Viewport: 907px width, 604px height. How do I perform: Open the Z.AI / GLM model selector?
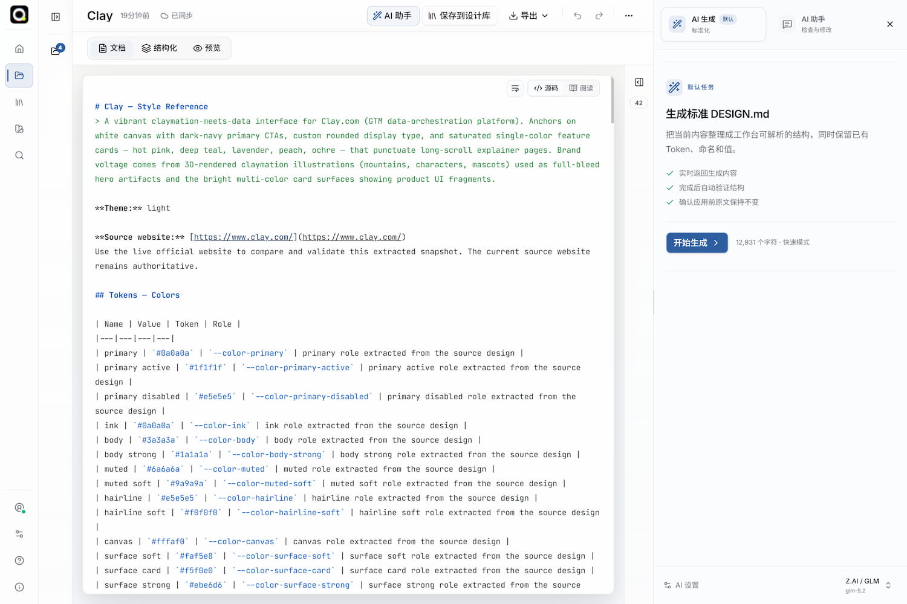(868, 585)
